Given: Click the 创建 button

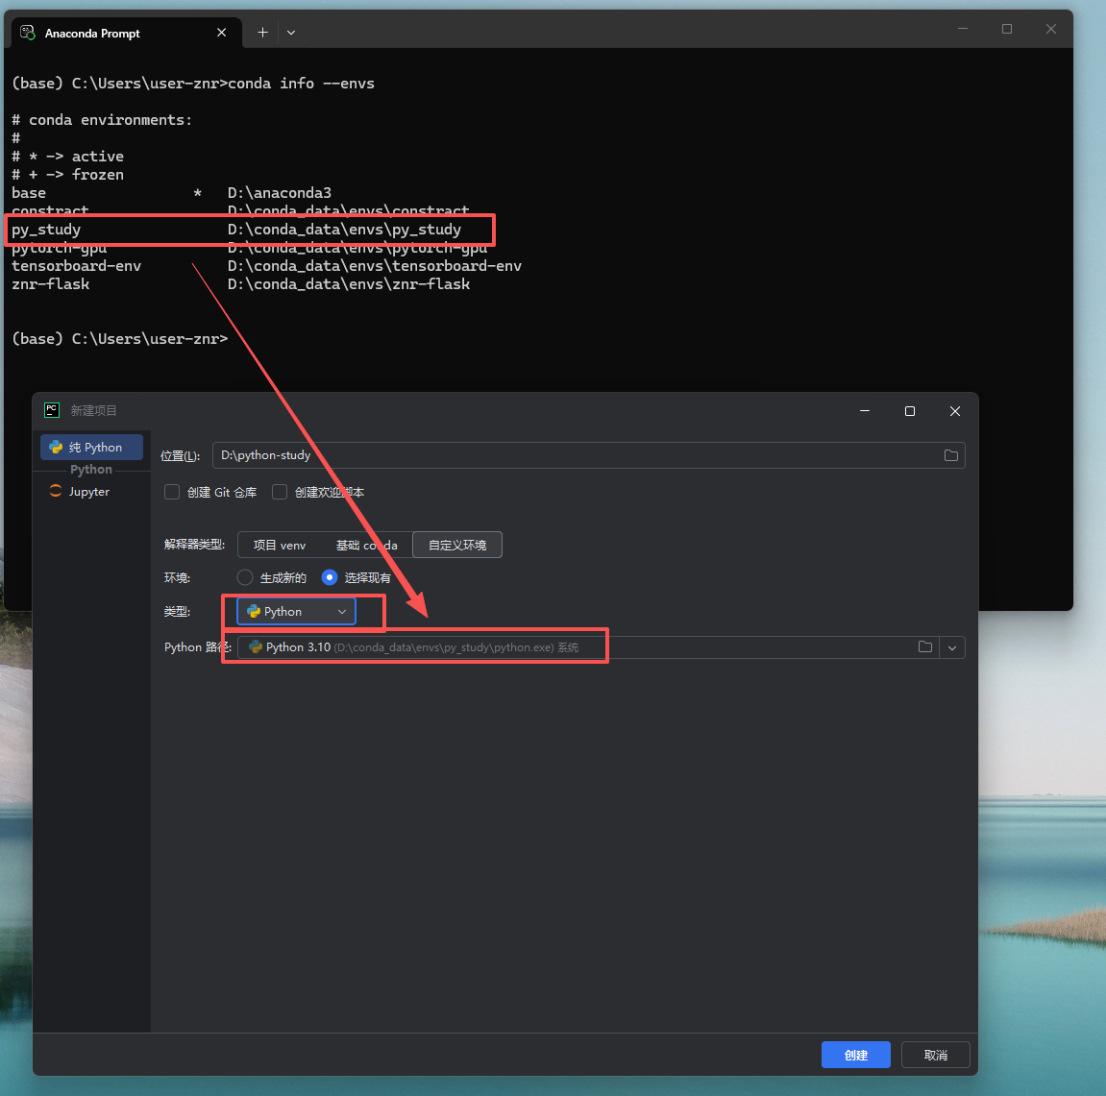Looking at the screenshot, I should coord(855,1055).
